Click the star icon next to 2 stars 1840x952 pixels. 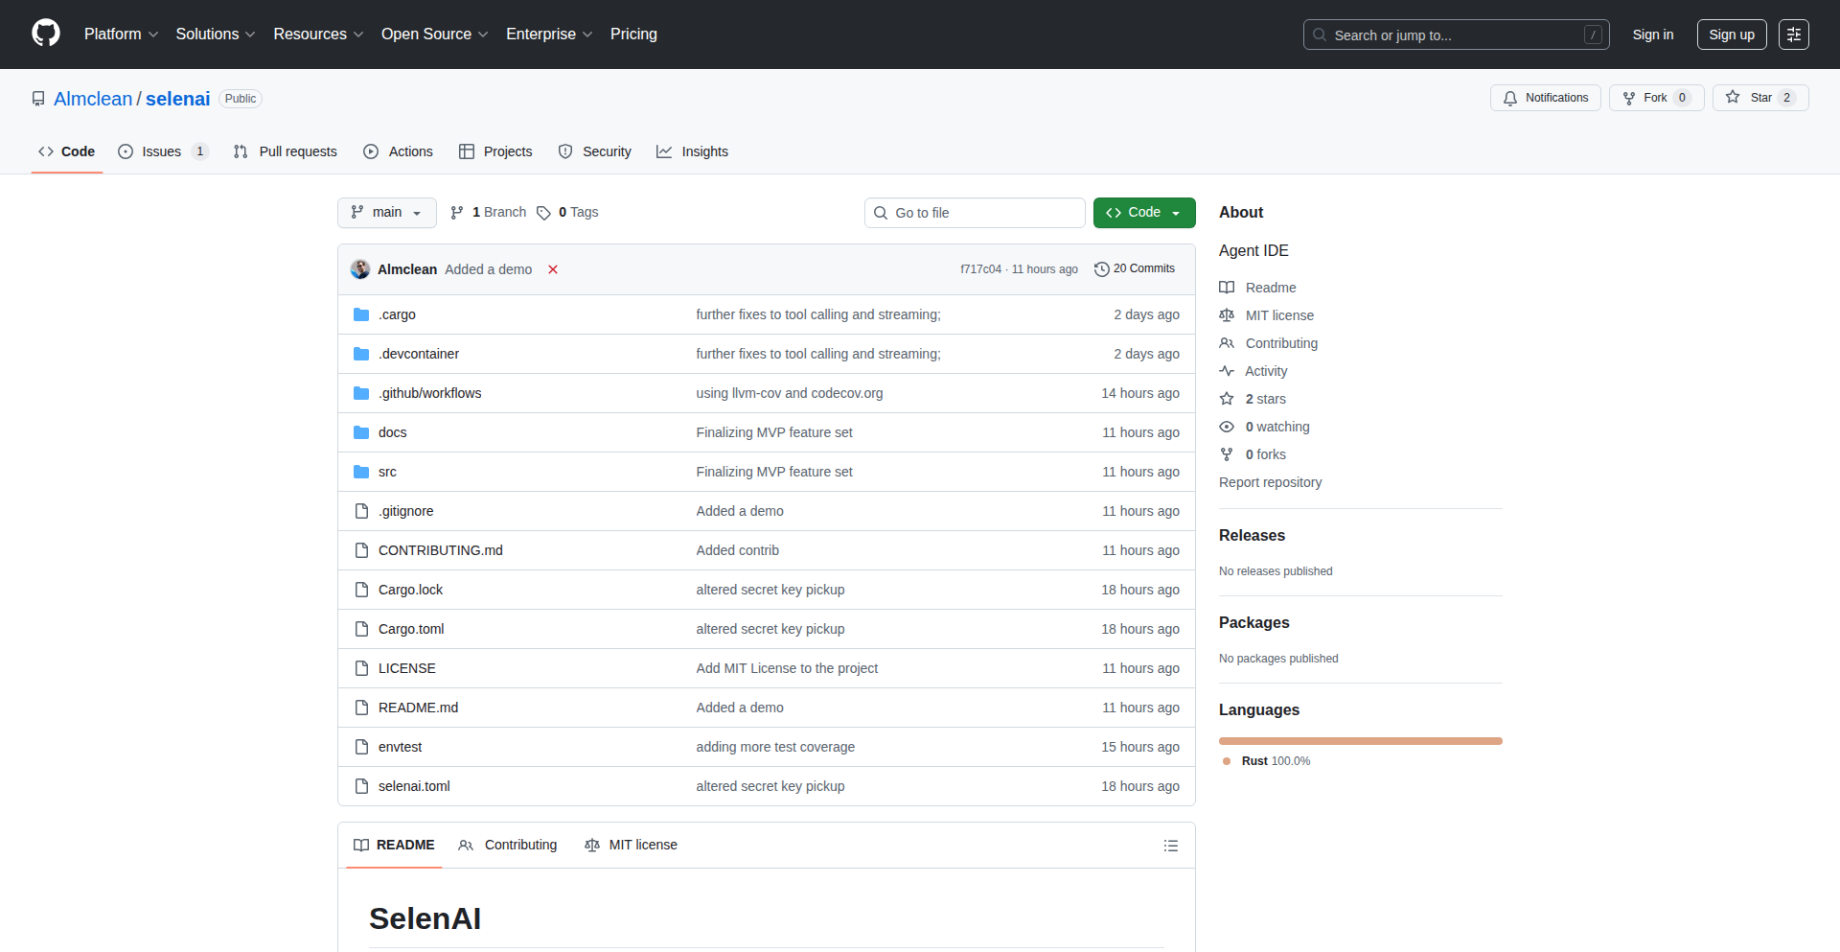coord(1227,399)
